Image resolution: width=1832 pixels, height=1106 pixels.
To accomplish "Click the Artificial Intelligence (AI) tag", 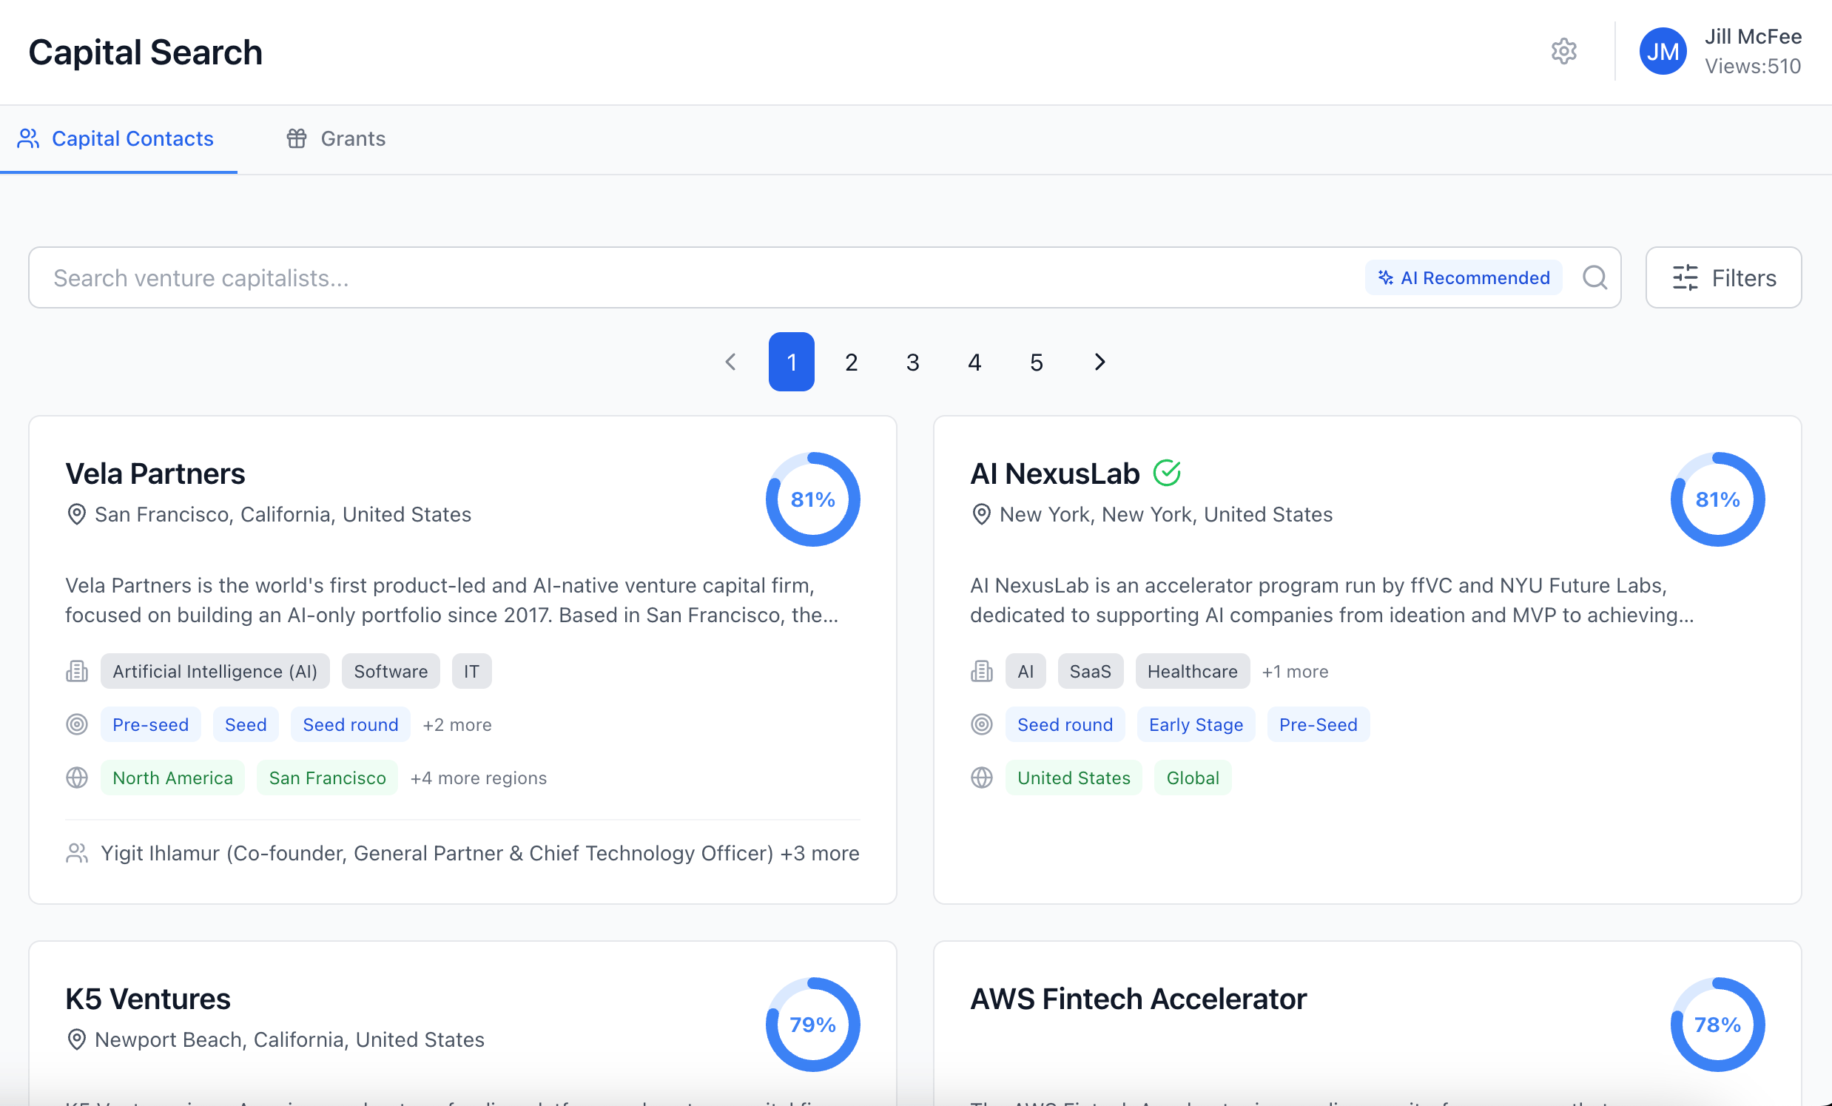I will (x=215, y=671).
